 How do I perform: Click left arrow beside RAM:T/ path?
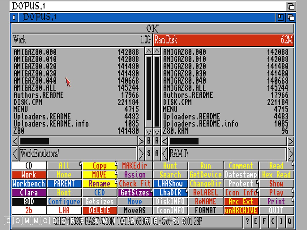click(x=165, y=154)
